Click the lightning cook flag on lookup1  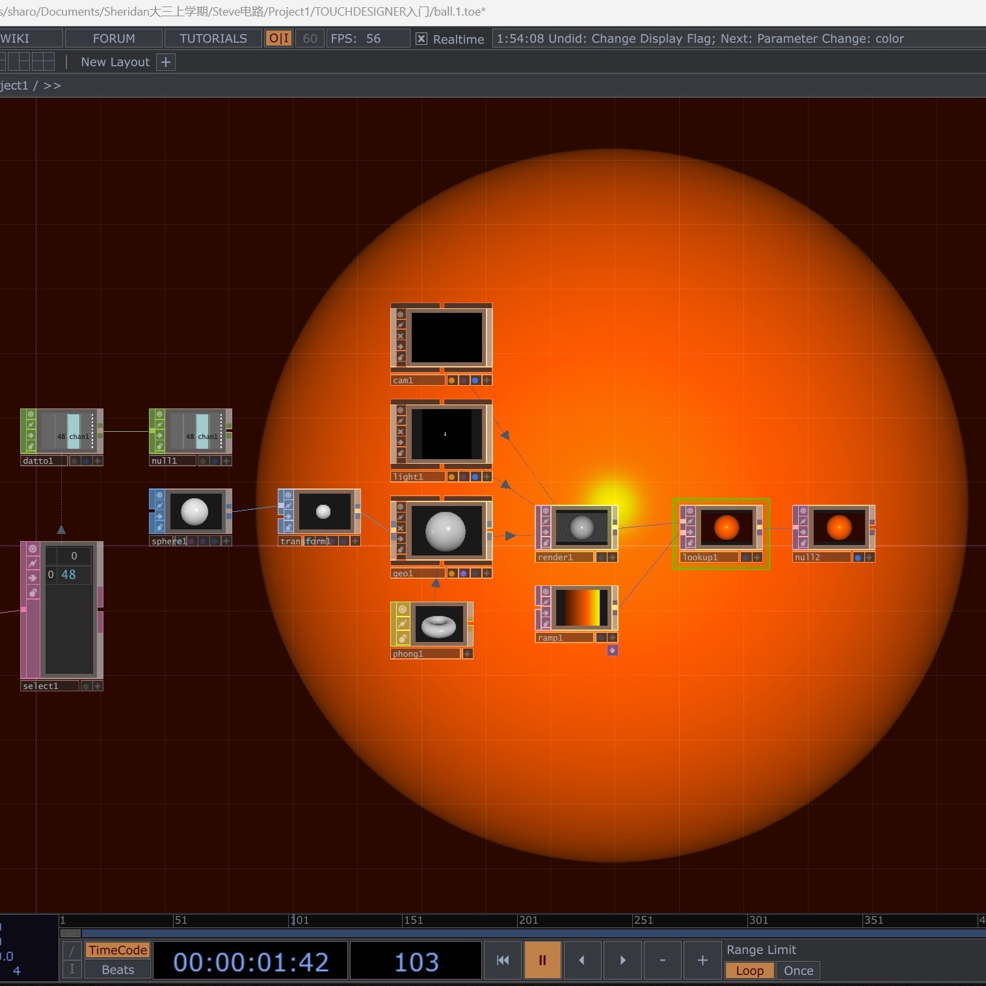(689, 521)
